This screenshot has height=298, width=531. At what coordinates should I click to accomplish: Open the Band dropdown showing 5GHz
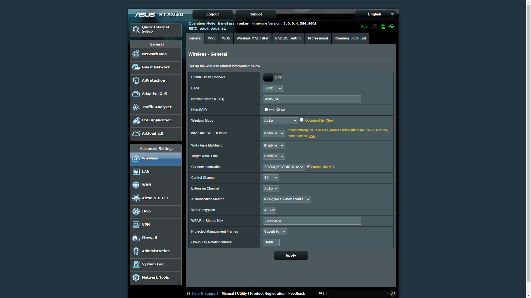tap(272, 88)
